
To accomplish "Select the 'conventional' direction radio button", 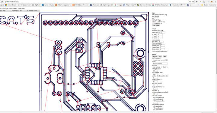I will [161, 67].
